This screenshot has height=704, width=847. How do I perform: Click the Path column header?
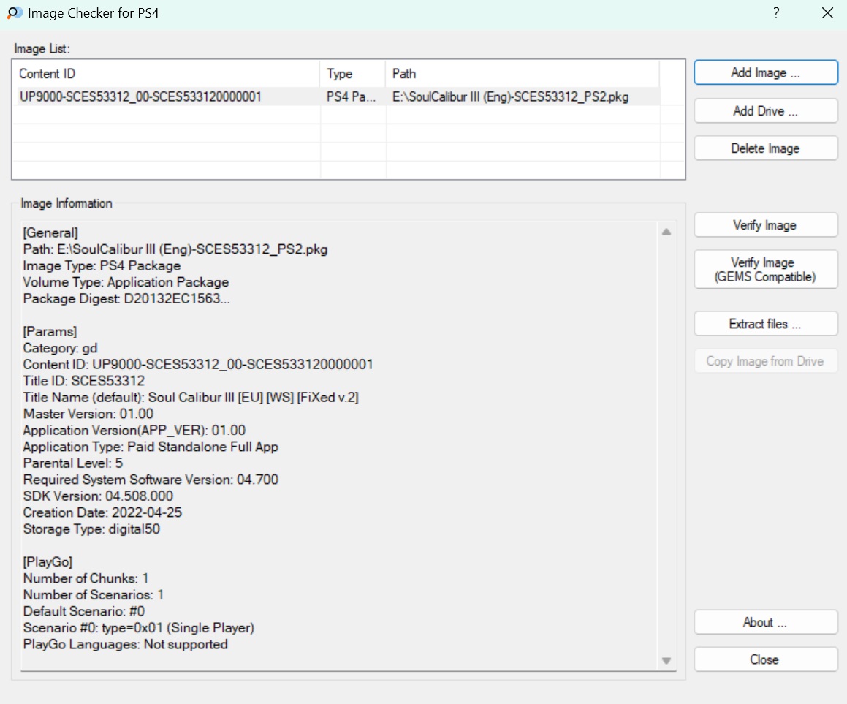522,74
